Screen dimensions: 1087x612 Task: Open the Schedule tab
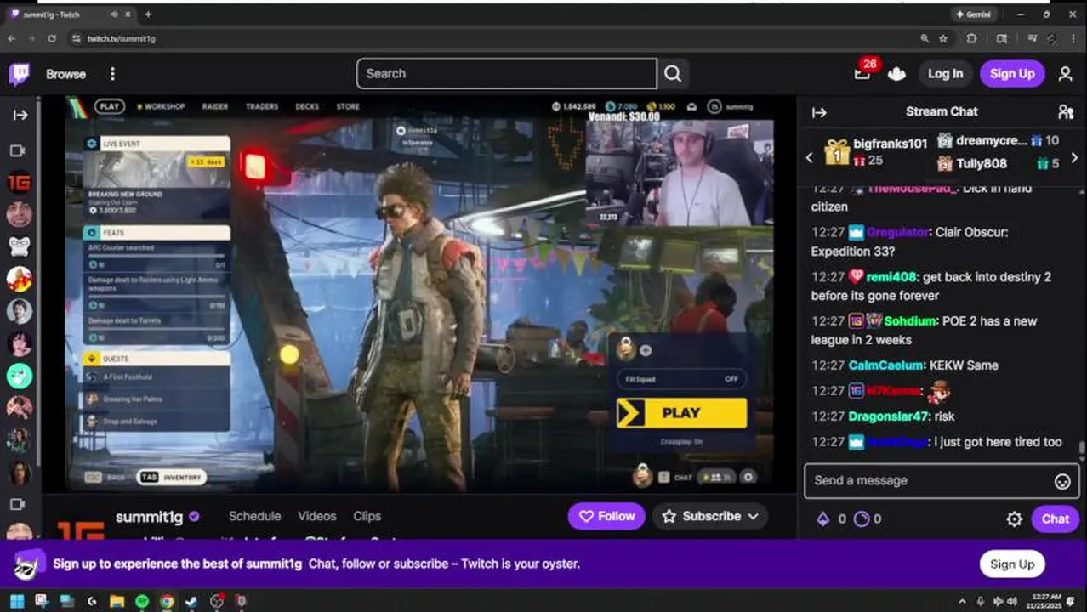coord(254,516)
